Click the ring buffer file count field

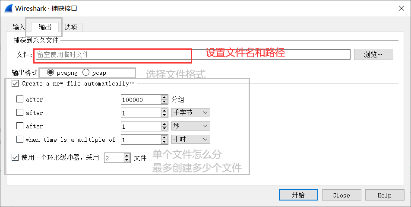(x=114, y=158)
